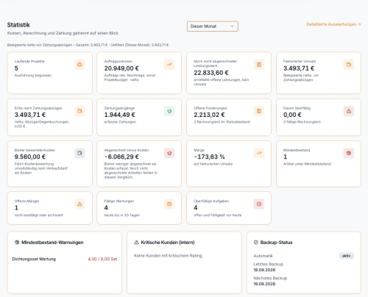Open the Dieser Monat period dropdown
368x297 pixels.
[213, 26]
